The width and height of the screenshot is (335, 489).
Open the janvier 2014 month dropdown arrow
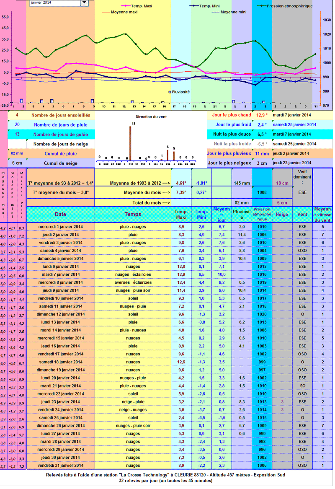[84, 3]
